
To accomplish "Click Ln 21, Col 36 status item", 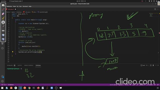I will [x=113, y=85].
